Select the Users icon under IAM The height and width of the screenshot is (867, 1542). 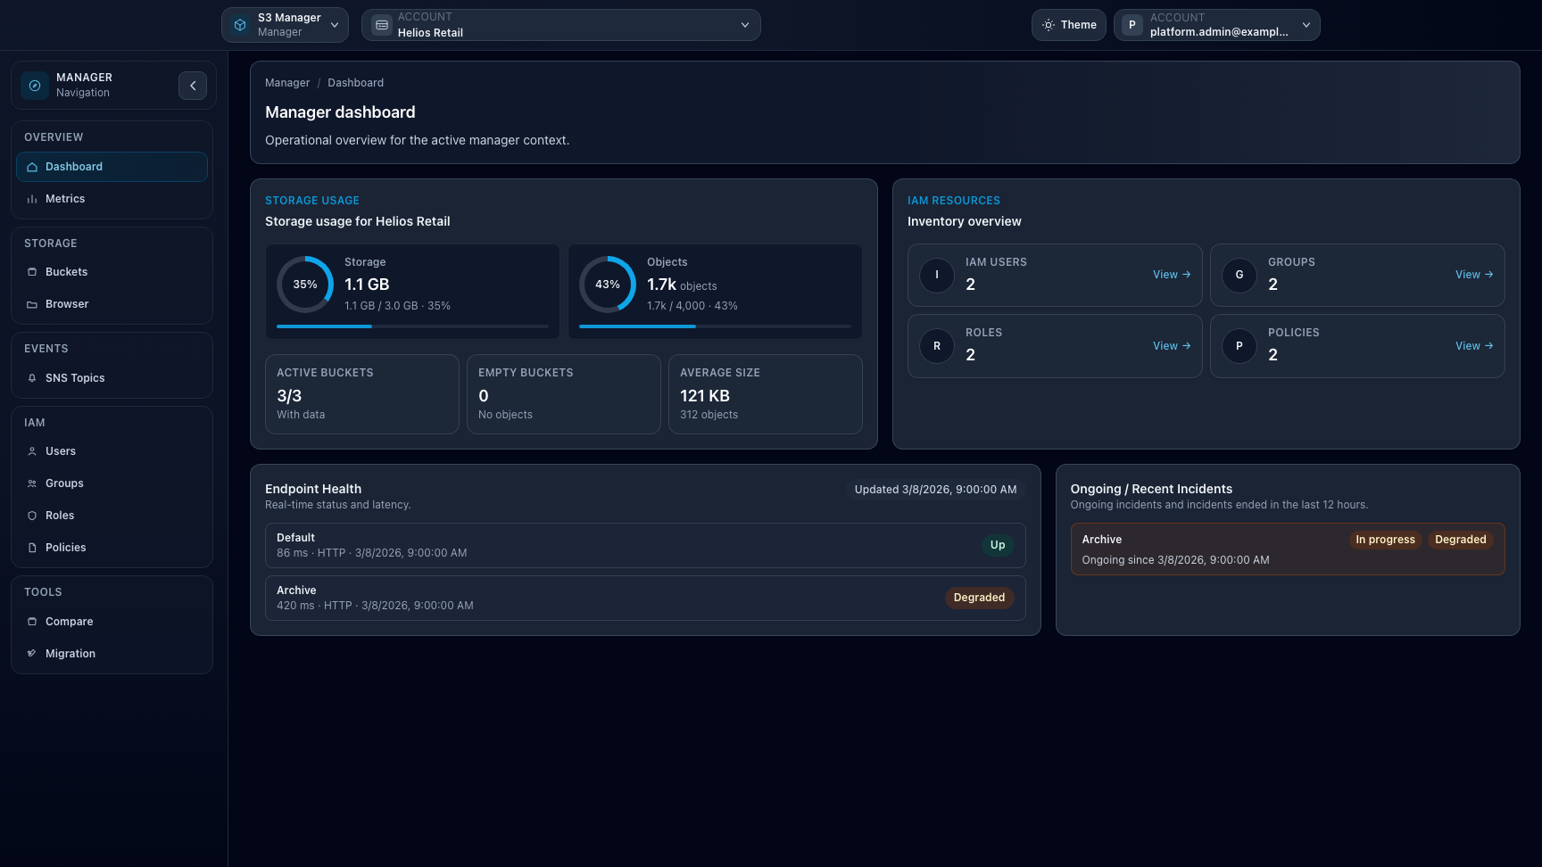tap(31, 450)
